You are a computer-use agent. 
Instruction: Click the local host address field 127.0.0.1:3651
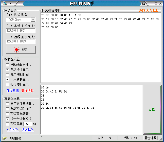(21, 31)
